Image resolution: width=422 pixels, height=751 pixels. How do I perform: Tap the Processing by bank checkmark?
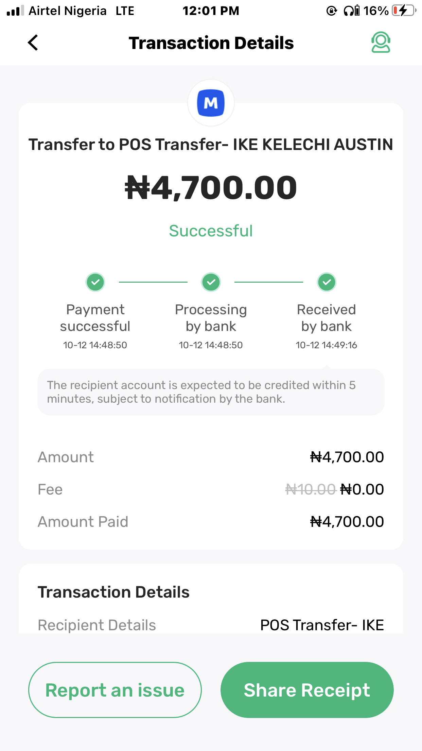[211, 282]
